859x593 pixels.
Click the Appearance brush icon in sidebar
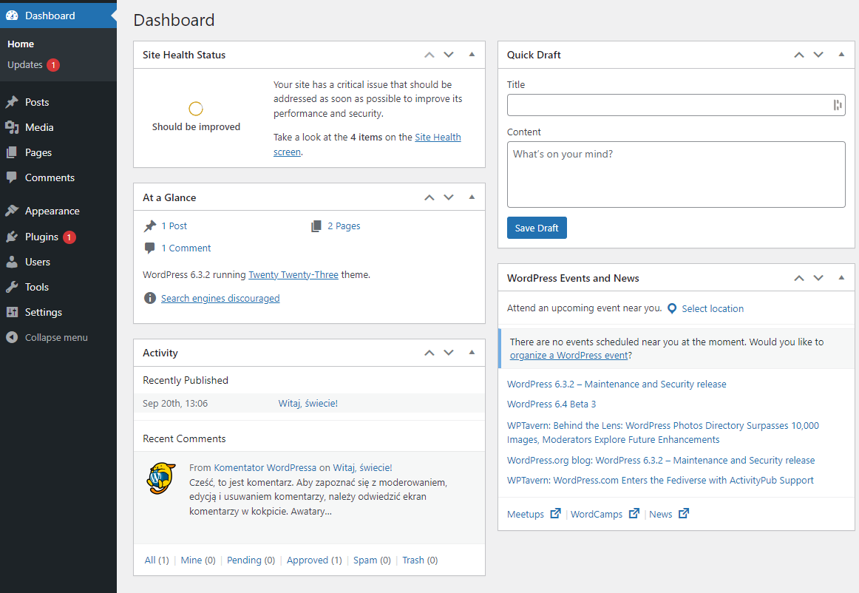click(12, 211)
